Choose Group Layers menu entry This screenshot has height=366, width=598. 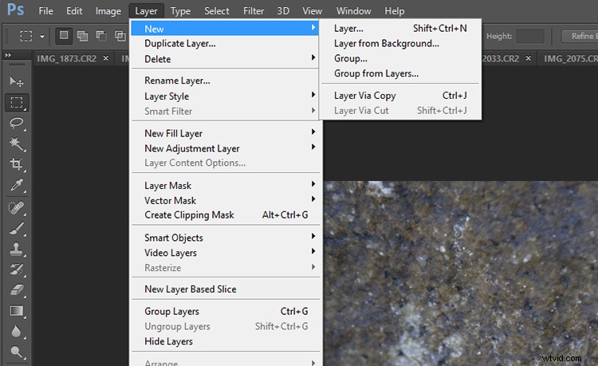225,312
